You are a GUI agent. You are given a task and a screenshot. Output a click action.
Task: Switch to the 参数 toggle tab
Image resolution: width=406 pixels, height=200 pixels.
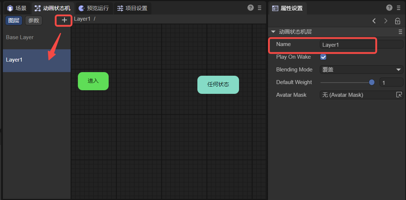click(34, 21)
